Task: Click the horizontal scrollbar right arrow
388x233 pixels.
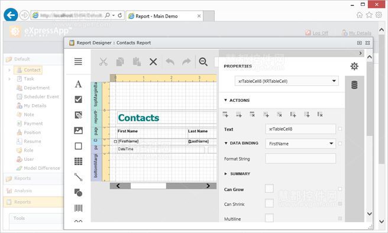Action: coord(208,186)
